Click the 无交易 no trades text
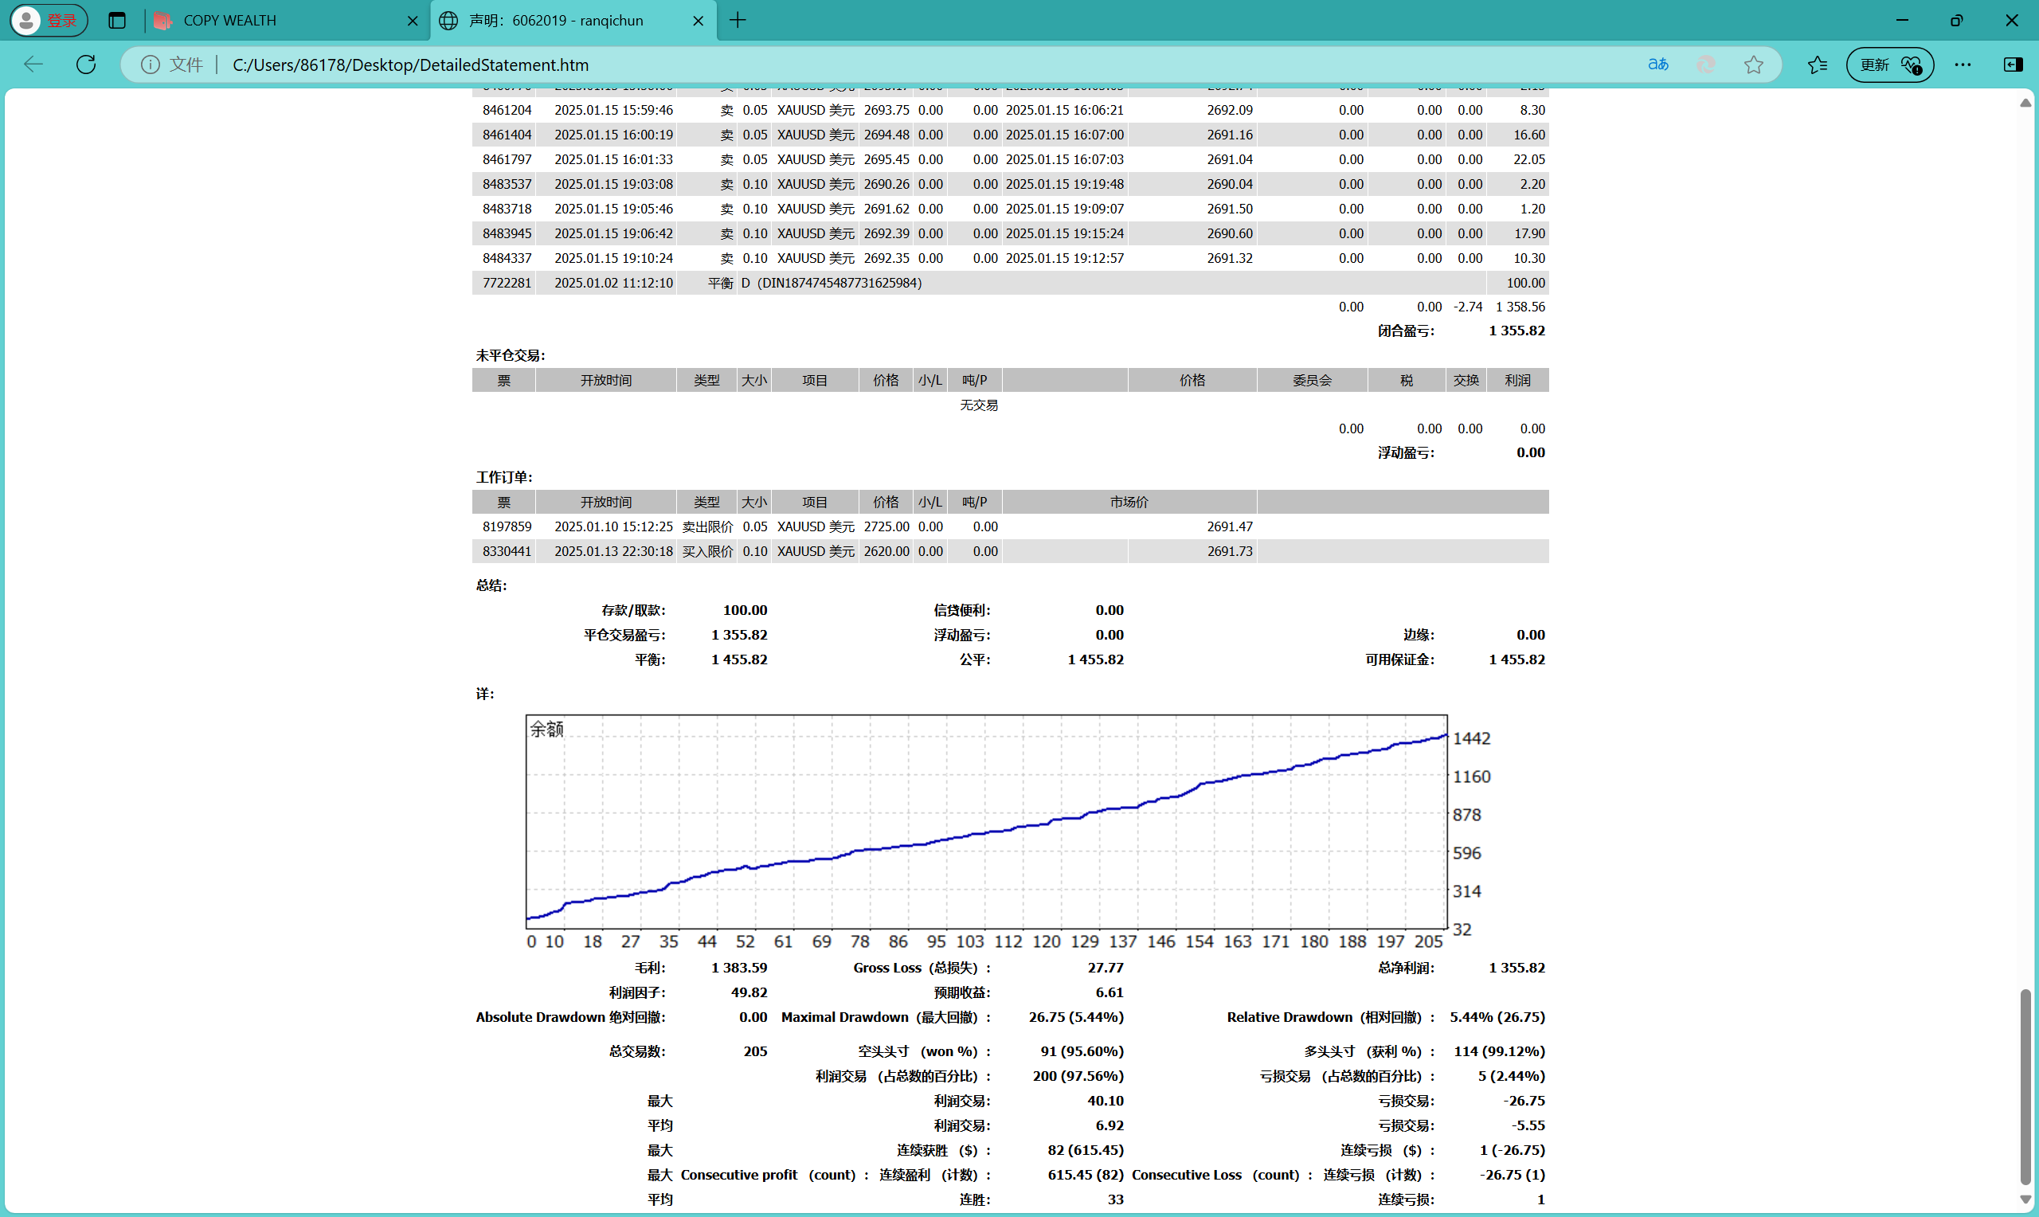This screenshot has width=2039, height=1217. (979, 405)
